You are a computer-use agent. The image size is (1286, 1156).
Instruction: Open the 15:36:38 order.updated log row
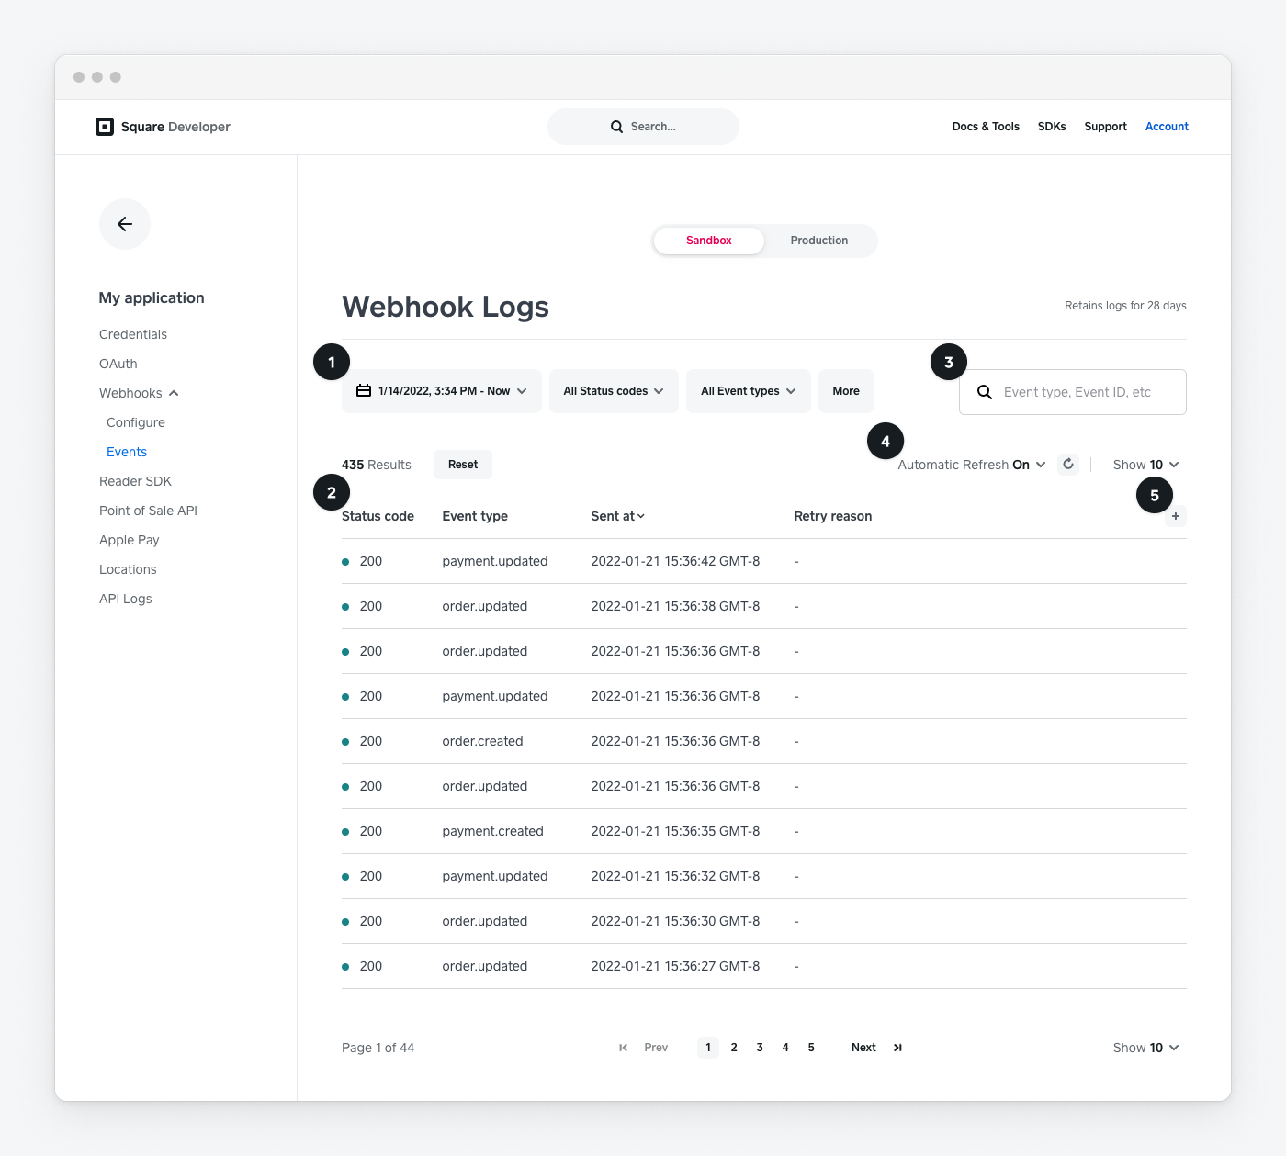[764, 606]
